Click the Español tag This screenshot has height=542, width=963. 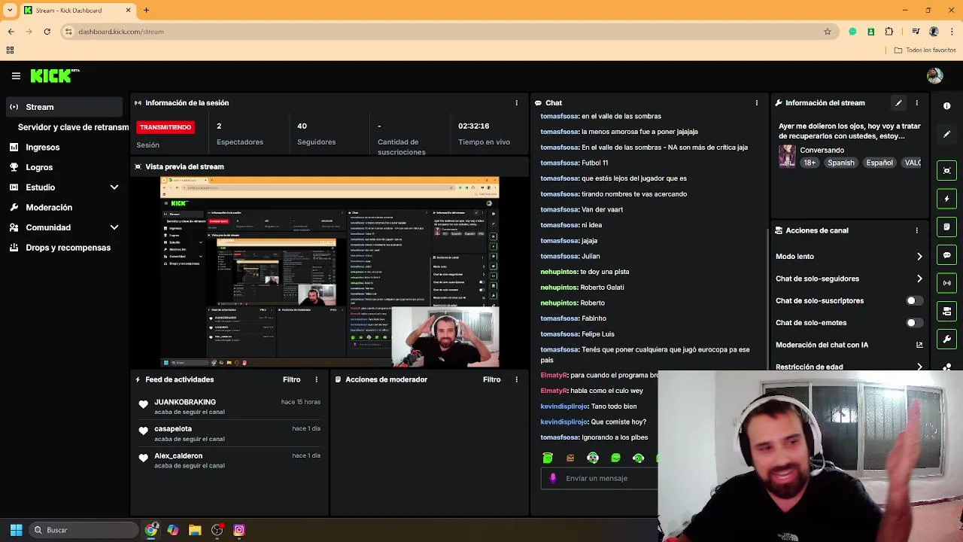[879, 163]
